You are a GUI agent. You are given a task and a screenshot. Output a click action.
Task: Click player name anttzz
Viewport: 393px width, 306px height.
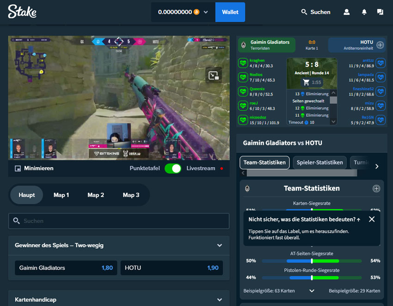[x=368, y=60]
